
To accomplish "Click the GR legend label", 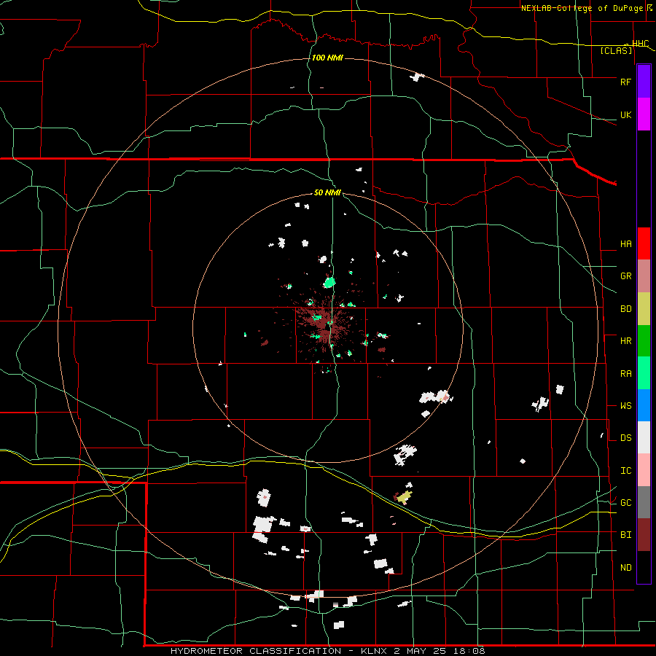I will coord(625,276).
